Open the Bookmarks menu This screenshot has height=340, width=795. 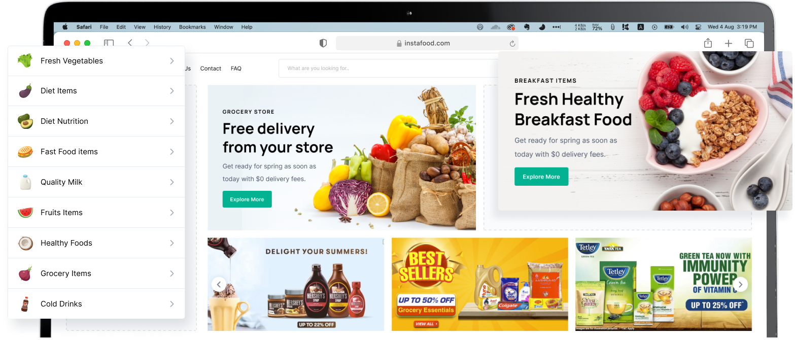coord(192,27)
